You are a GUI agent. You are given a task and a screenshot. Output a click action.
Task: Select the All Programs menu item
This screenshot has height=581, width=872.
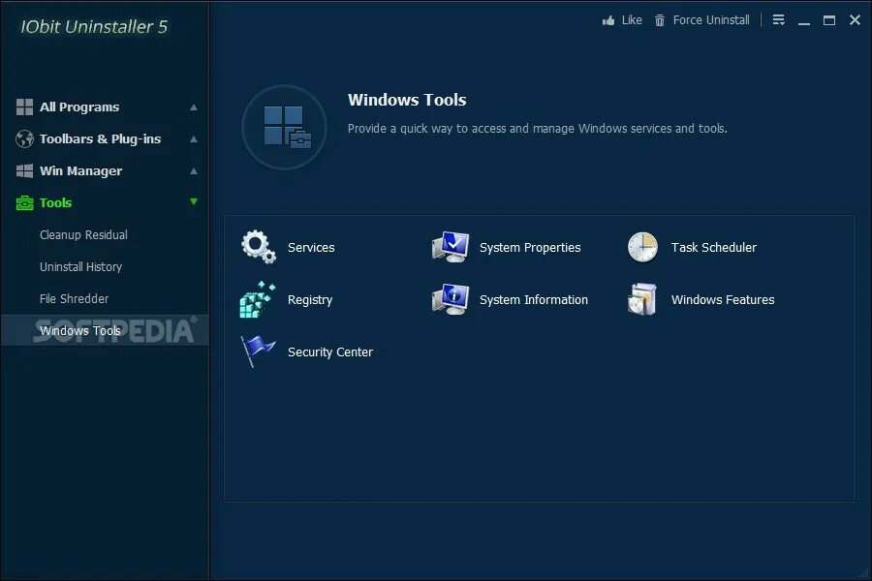79,107
